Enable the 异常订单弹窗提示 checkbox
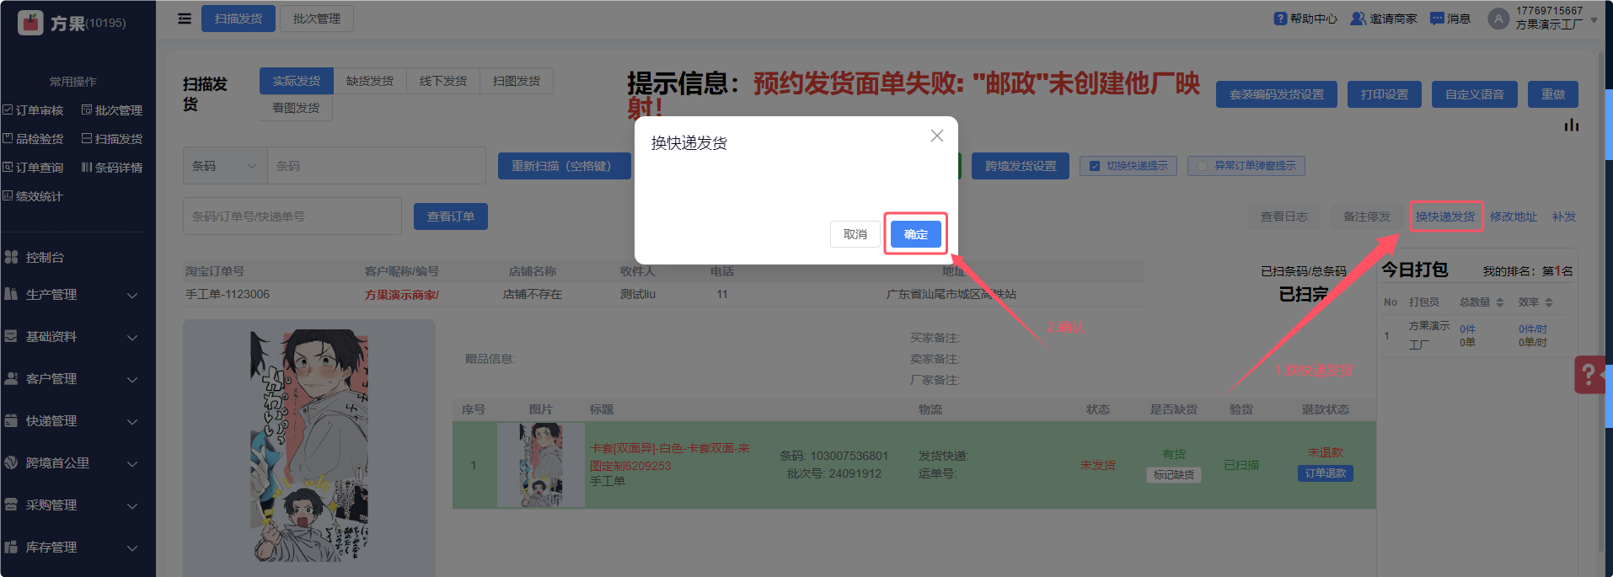The image size is (1613, 577). pyautogui.click(x=1203, y=166)
